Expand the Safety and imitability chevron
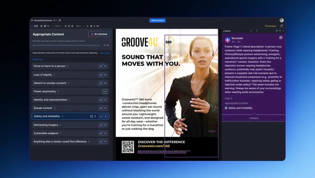 pyautogui.click(x=63, y=116)
